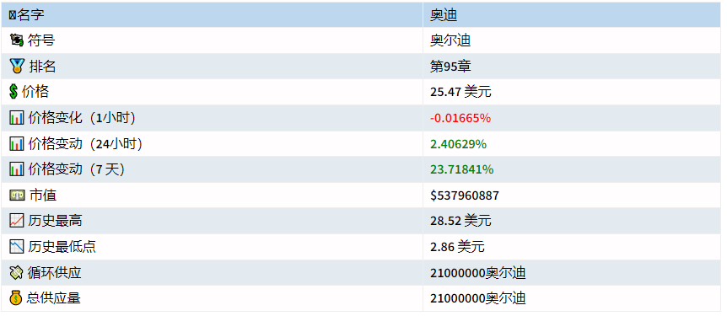Select the 循环供应 row label

pyautogui.click(x=54, y=273)
